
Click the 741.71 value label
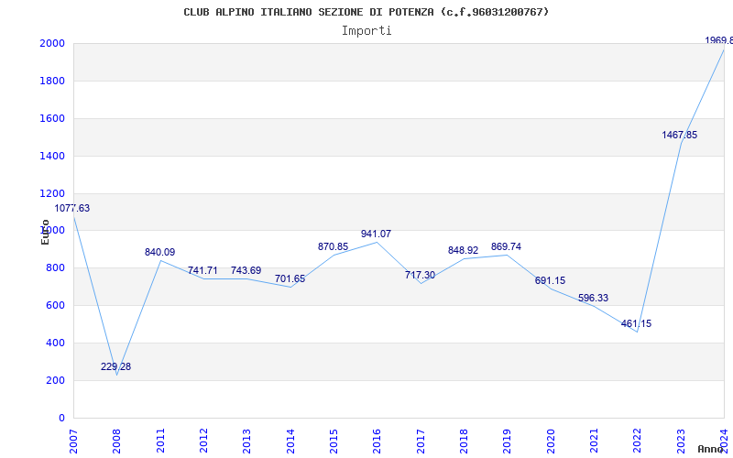(202, 270)
